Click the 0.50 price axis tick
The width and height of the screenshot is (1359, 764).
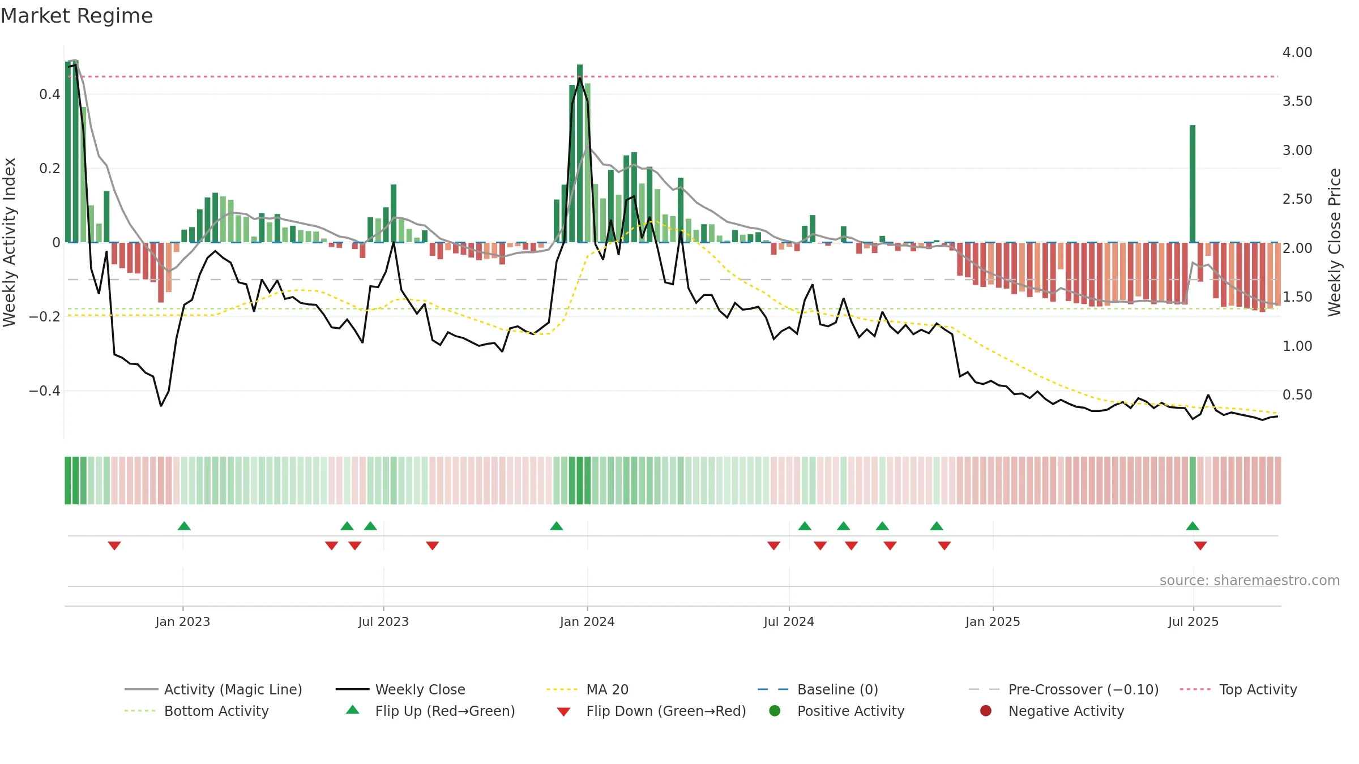pyautogui.click(x=1297, y=394)
